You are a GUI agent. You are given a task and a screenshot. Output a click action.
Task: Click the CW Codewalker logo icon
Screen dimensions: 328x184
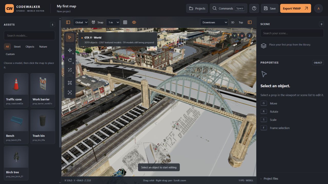click(x=9, y=8)
